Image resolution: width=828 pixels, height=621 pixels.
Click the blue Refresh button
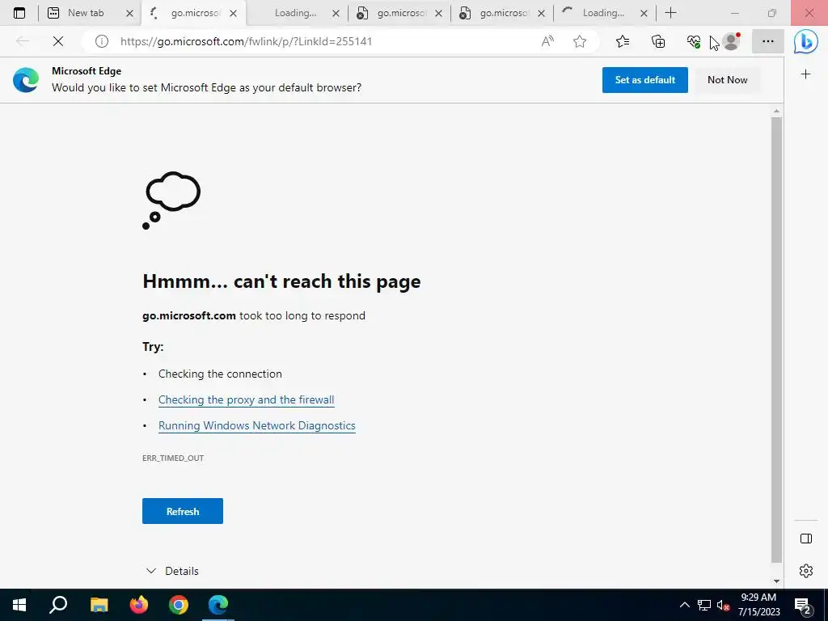(182, 511)
